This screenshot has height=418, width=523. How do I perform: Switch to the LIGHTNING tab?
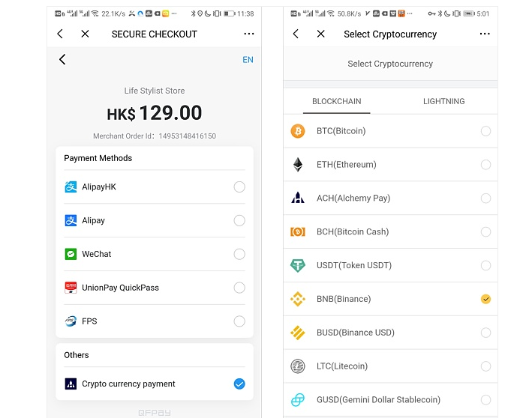click(x=443, y=101)
